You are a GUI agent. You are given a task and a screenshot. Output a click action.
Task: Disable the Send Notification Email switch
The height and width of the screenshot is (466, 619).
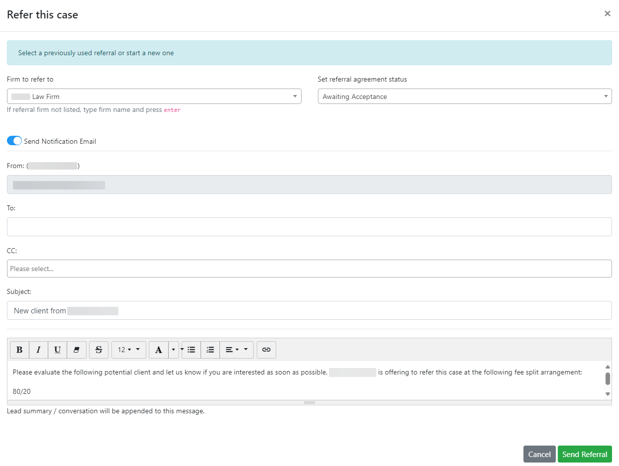click(14, 141)
